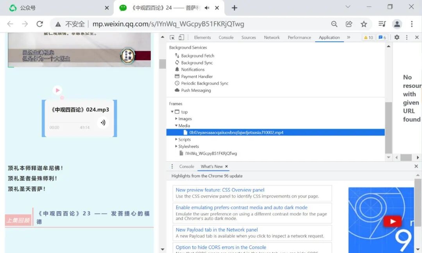
Task: Expand the Images folder
Action: coord(176,119)
